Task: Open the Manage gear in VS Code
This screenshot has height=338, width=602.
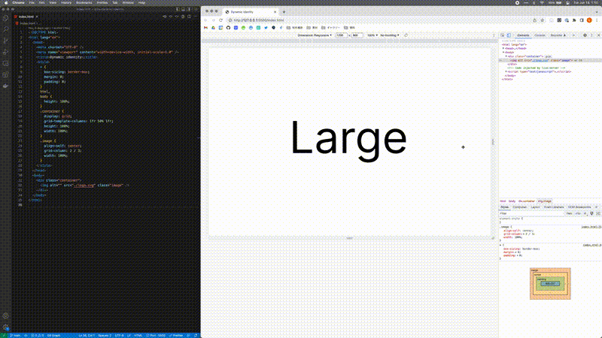Action: pos(5,327)
